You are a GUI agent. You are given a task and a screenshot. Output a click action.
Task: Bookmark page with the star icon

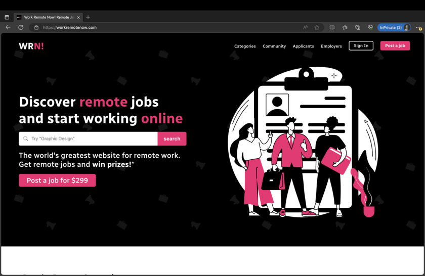(x=317, y=27)
